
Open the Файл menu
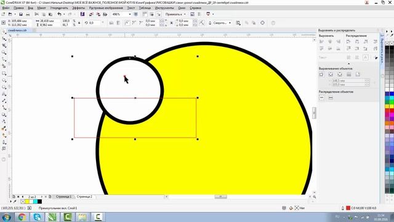click(6, 8)
